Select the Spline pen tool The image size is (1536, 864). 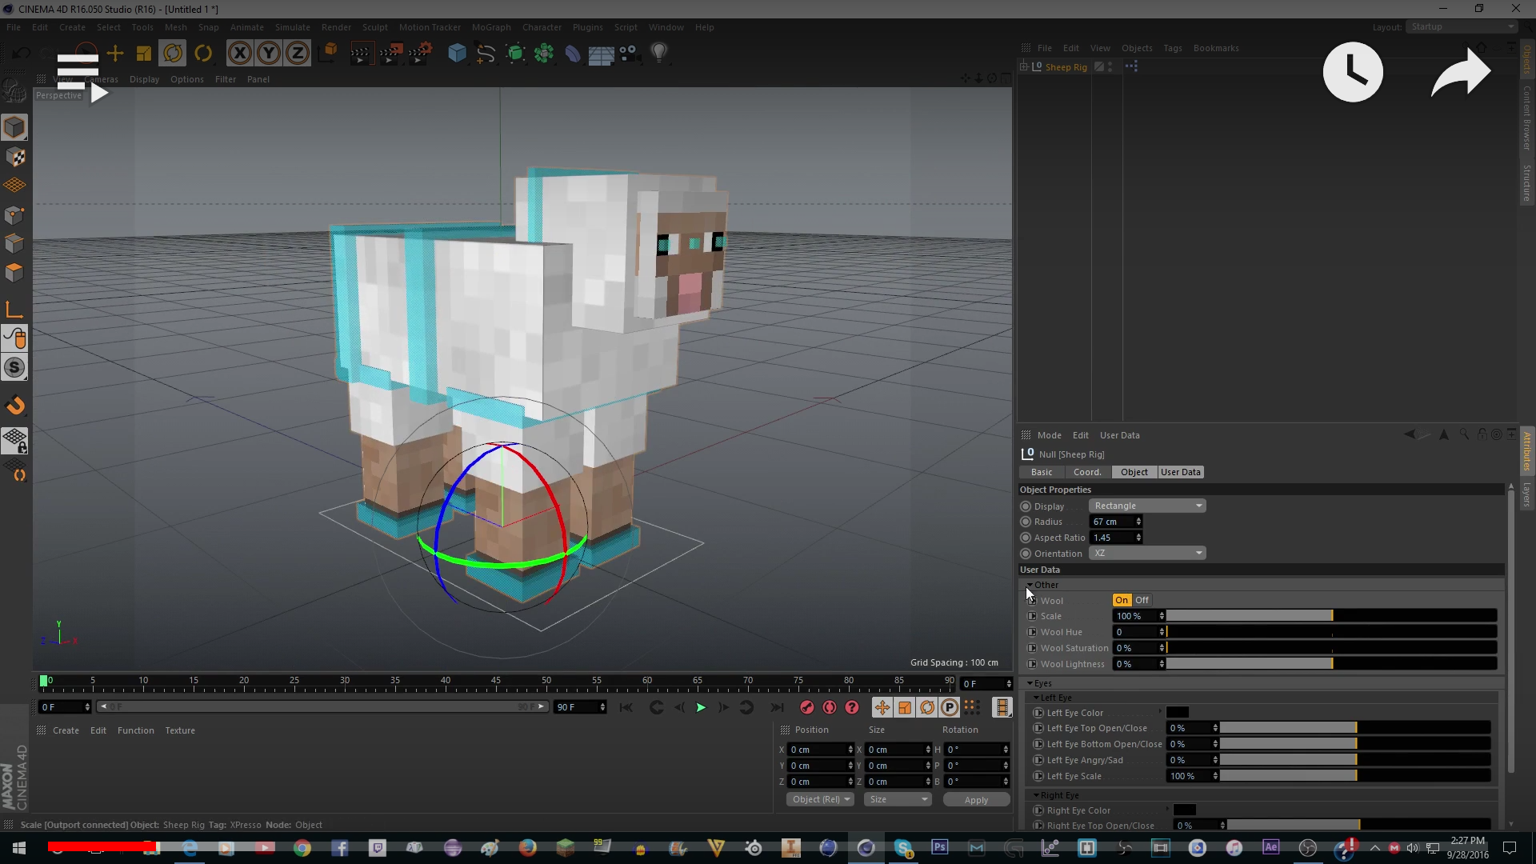pyautogui.click(x=486, y=54)
